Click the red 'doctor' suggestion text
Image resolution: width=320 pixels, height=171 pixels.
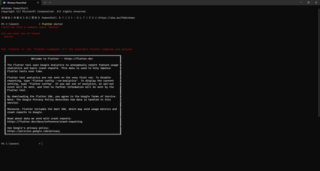point(9,37)
